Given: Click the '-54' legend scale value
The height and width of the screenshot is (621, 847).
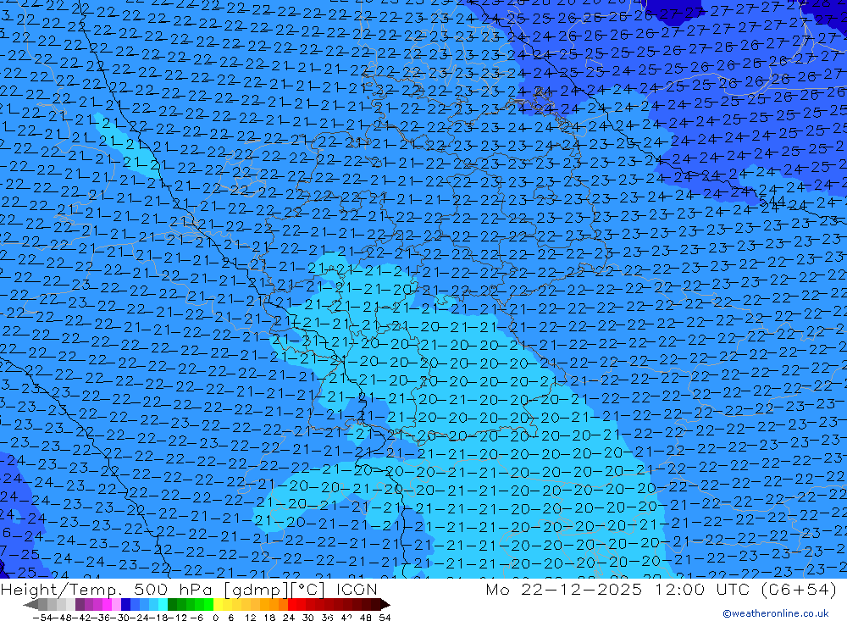Looking at the screenshot, I should (43, 618).
